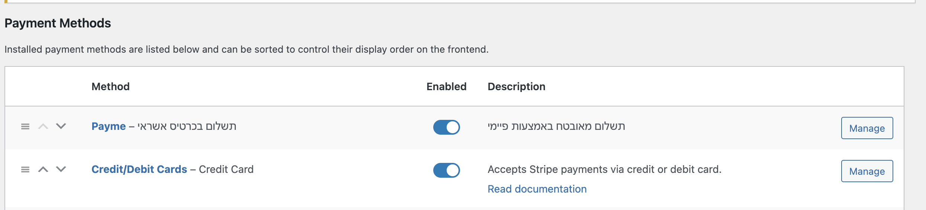Click the drag handle for Credit/Debit Cards row
Image resolution: width=926 pixels, height=210 pixels.
point(25,170)
